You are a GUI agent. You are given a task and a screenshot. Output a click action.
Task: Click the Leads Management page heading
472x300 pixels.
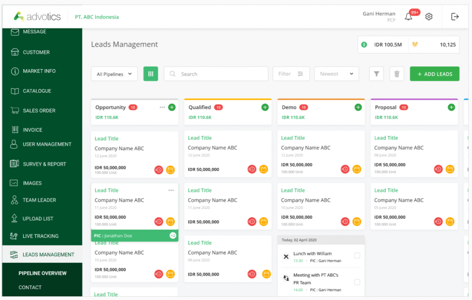124,44
